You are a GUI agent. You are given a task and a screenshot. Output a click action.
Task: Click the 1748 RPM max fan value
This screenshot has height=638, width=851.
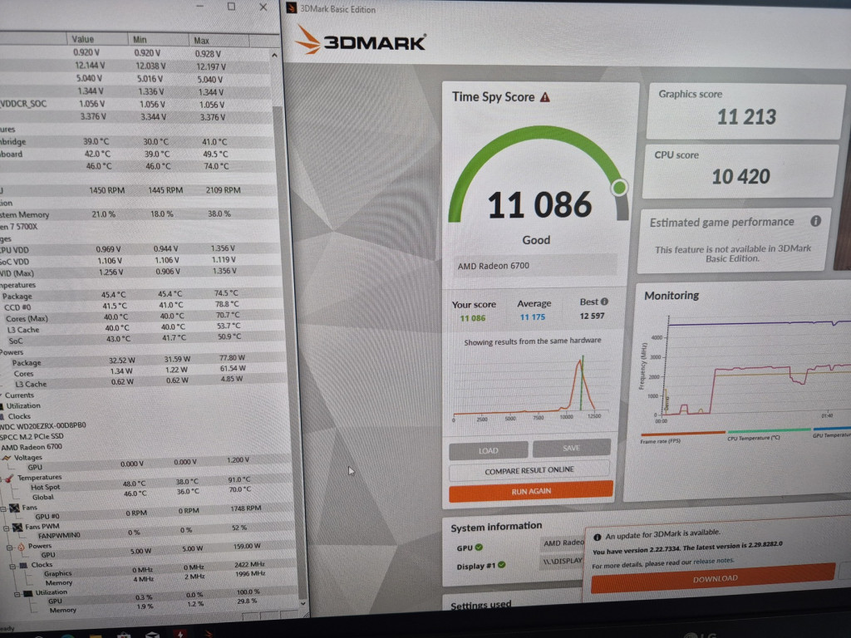point(245,508)
